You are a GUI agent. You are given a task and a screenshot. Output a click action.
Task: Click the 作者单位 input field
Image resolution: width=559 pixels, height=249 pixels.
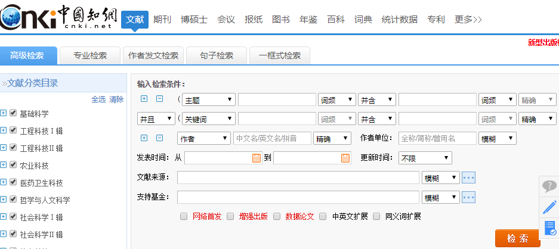[x=437, y=138]
